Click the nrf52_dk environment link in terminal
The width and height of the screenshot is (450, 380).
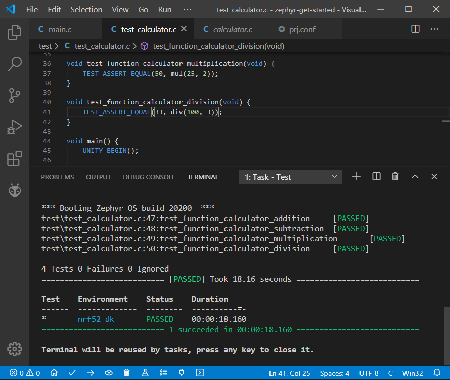click(96, 319)
